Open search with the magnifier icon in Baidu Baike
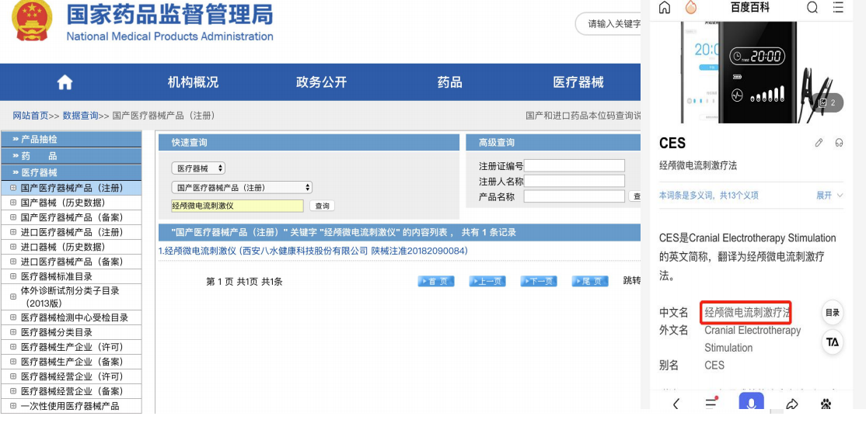This screenshot has height=423, width=866. [x=812, y=8]
